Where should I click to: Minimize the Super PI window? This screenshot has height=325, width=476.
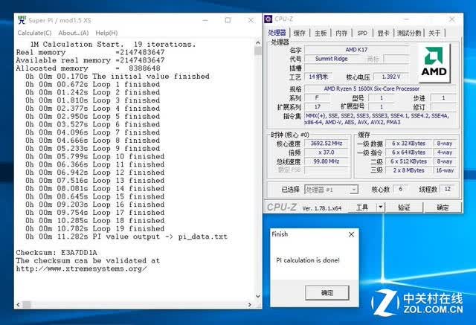pyautogui.click(x=205, y=20)
